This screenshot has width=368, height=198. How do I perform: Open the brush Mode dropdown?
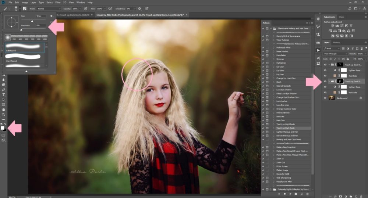click(48, 9)
